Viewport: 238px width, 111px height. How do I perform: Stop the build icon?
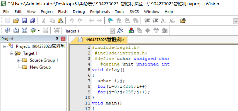tap(45, 30)
